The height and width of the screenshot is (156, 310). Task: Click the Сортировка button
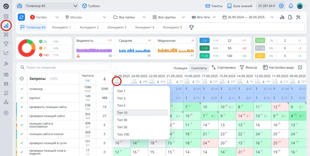pos(223,67)
